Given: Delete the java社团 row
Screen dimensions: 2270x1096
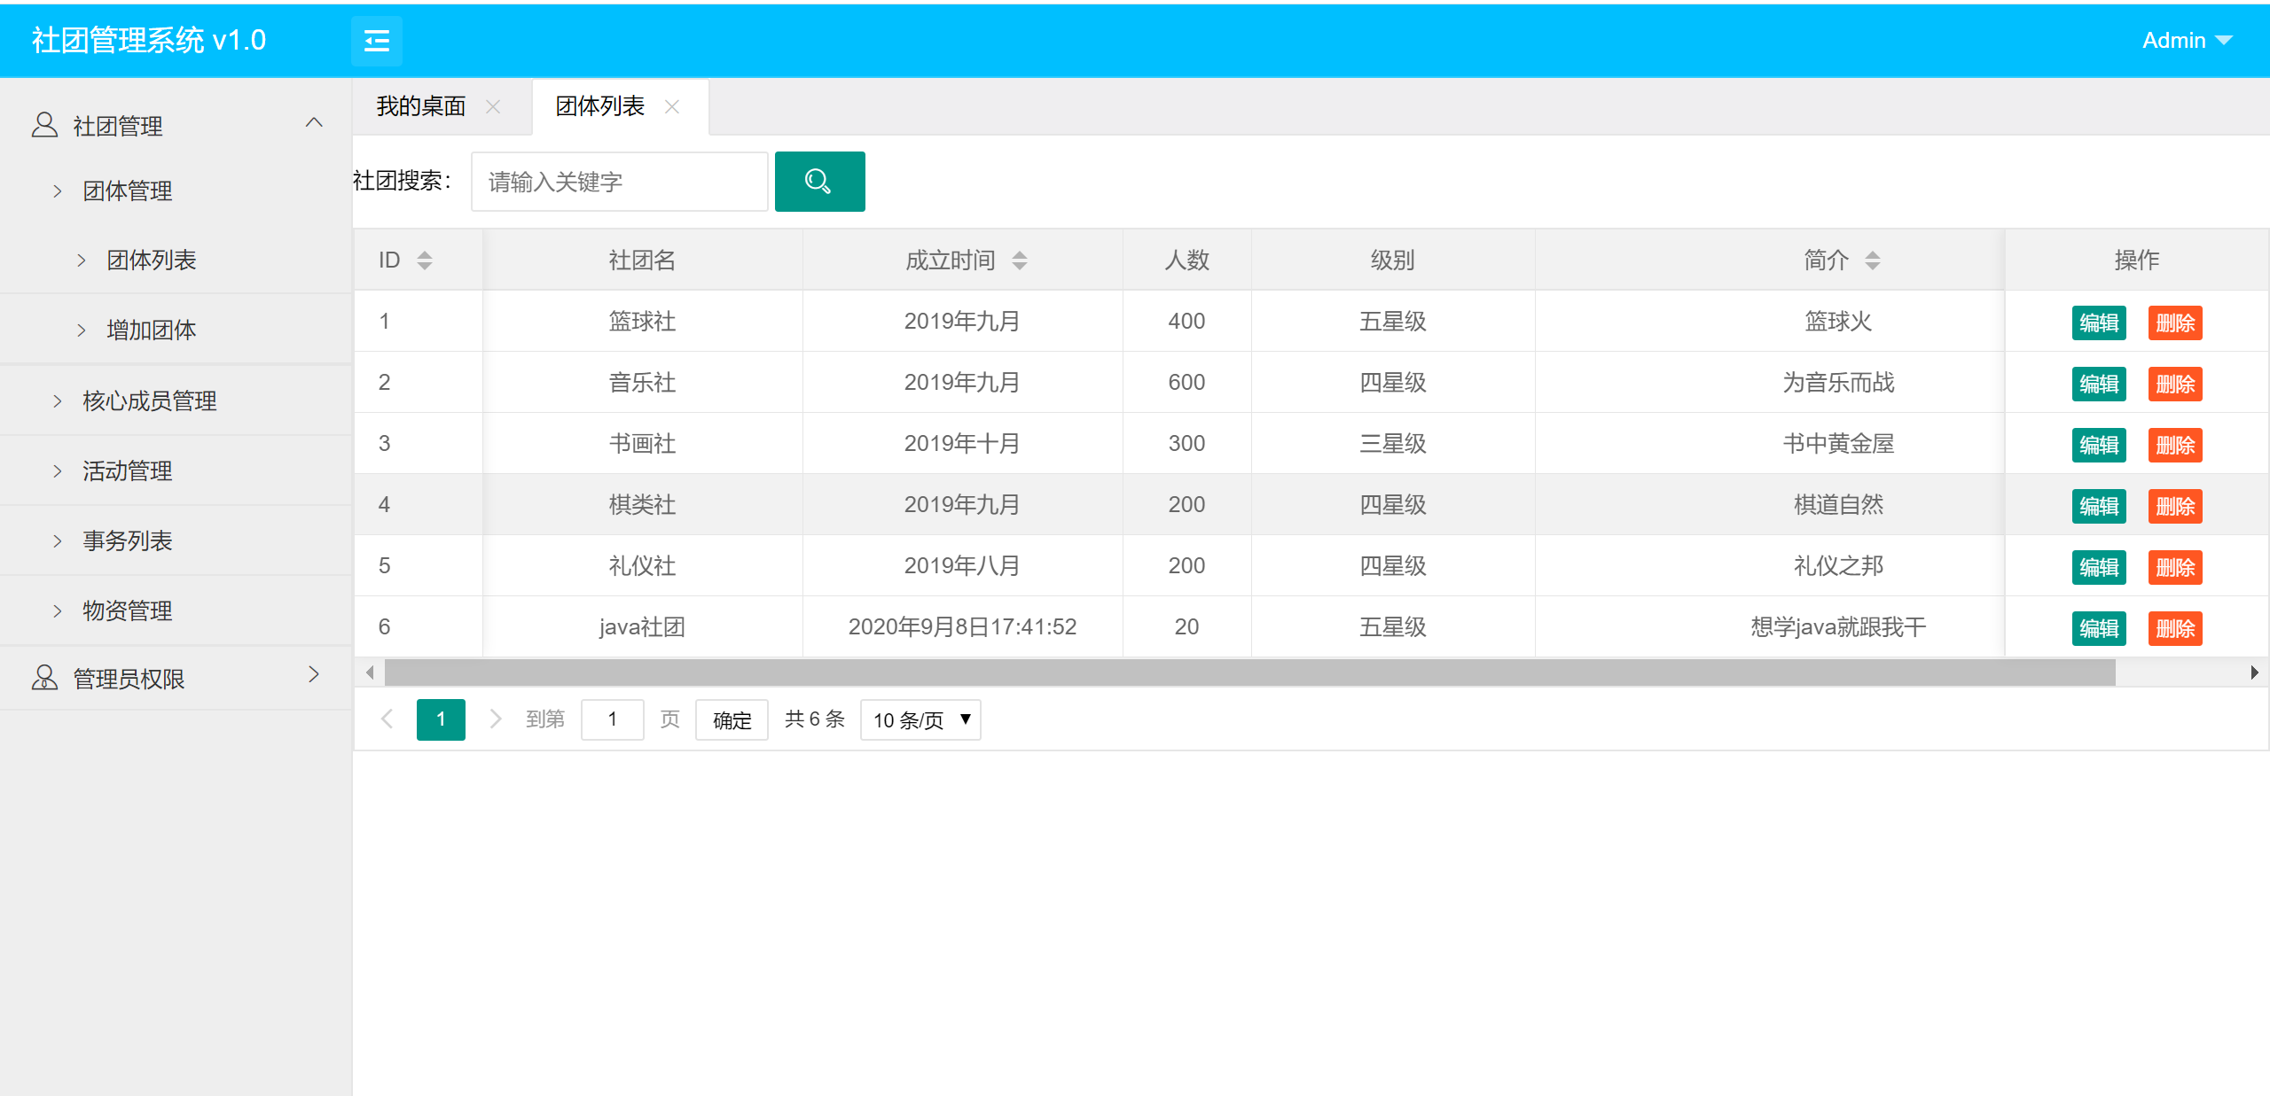Looking at the screenshot, I should [x=2174, y=628].
